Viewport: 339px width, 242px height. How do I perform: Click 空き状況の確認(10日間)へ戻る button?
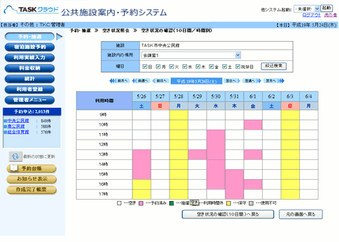[x=228, y=214]
